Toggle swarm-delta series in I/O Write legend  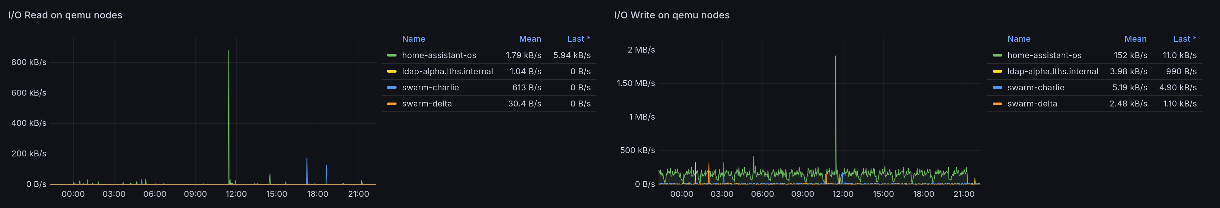(x=1032, y=103)
